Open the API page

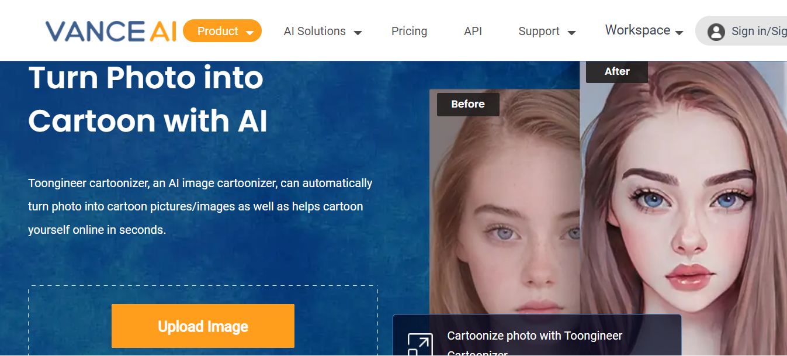coord(473,32)
